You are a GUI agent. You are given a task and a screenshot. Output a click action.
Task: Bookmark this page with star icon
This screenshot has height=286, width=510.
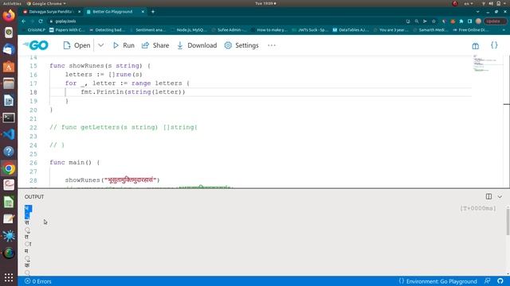[x=433, y=21]
